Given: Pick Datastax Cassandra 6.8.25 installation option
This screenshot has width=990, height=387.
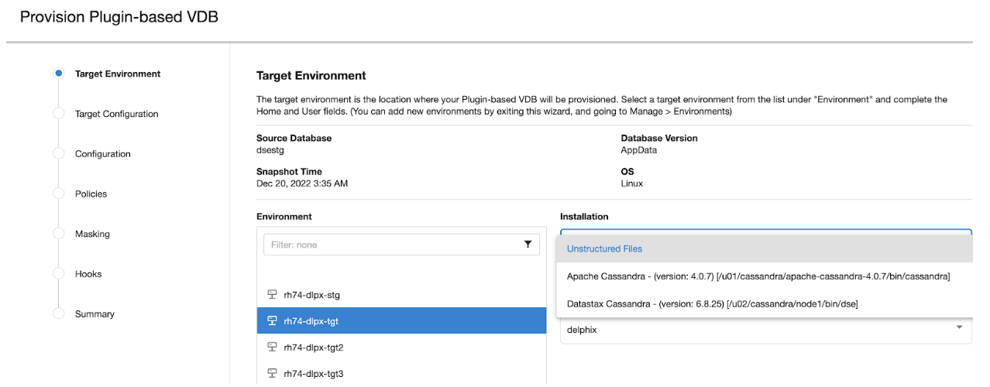Looking at the screenshot, I should (712, 304).
